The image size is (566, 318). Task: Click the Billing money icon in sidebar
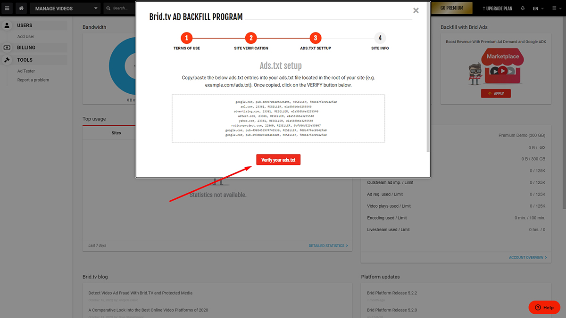tap(7, 48)
